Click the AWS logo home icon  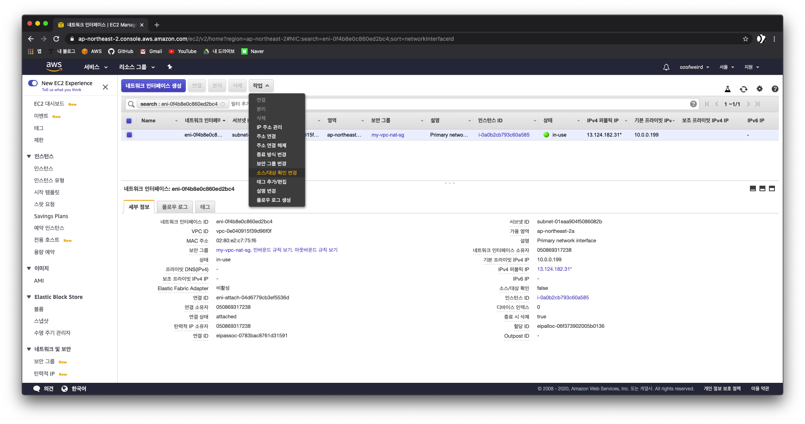pyautogui.click(x=54, y=67)
